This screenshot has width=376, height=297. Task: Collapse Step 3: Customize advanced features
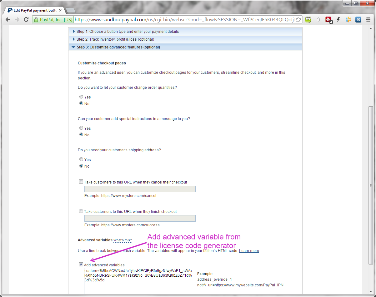coord(185,47)
